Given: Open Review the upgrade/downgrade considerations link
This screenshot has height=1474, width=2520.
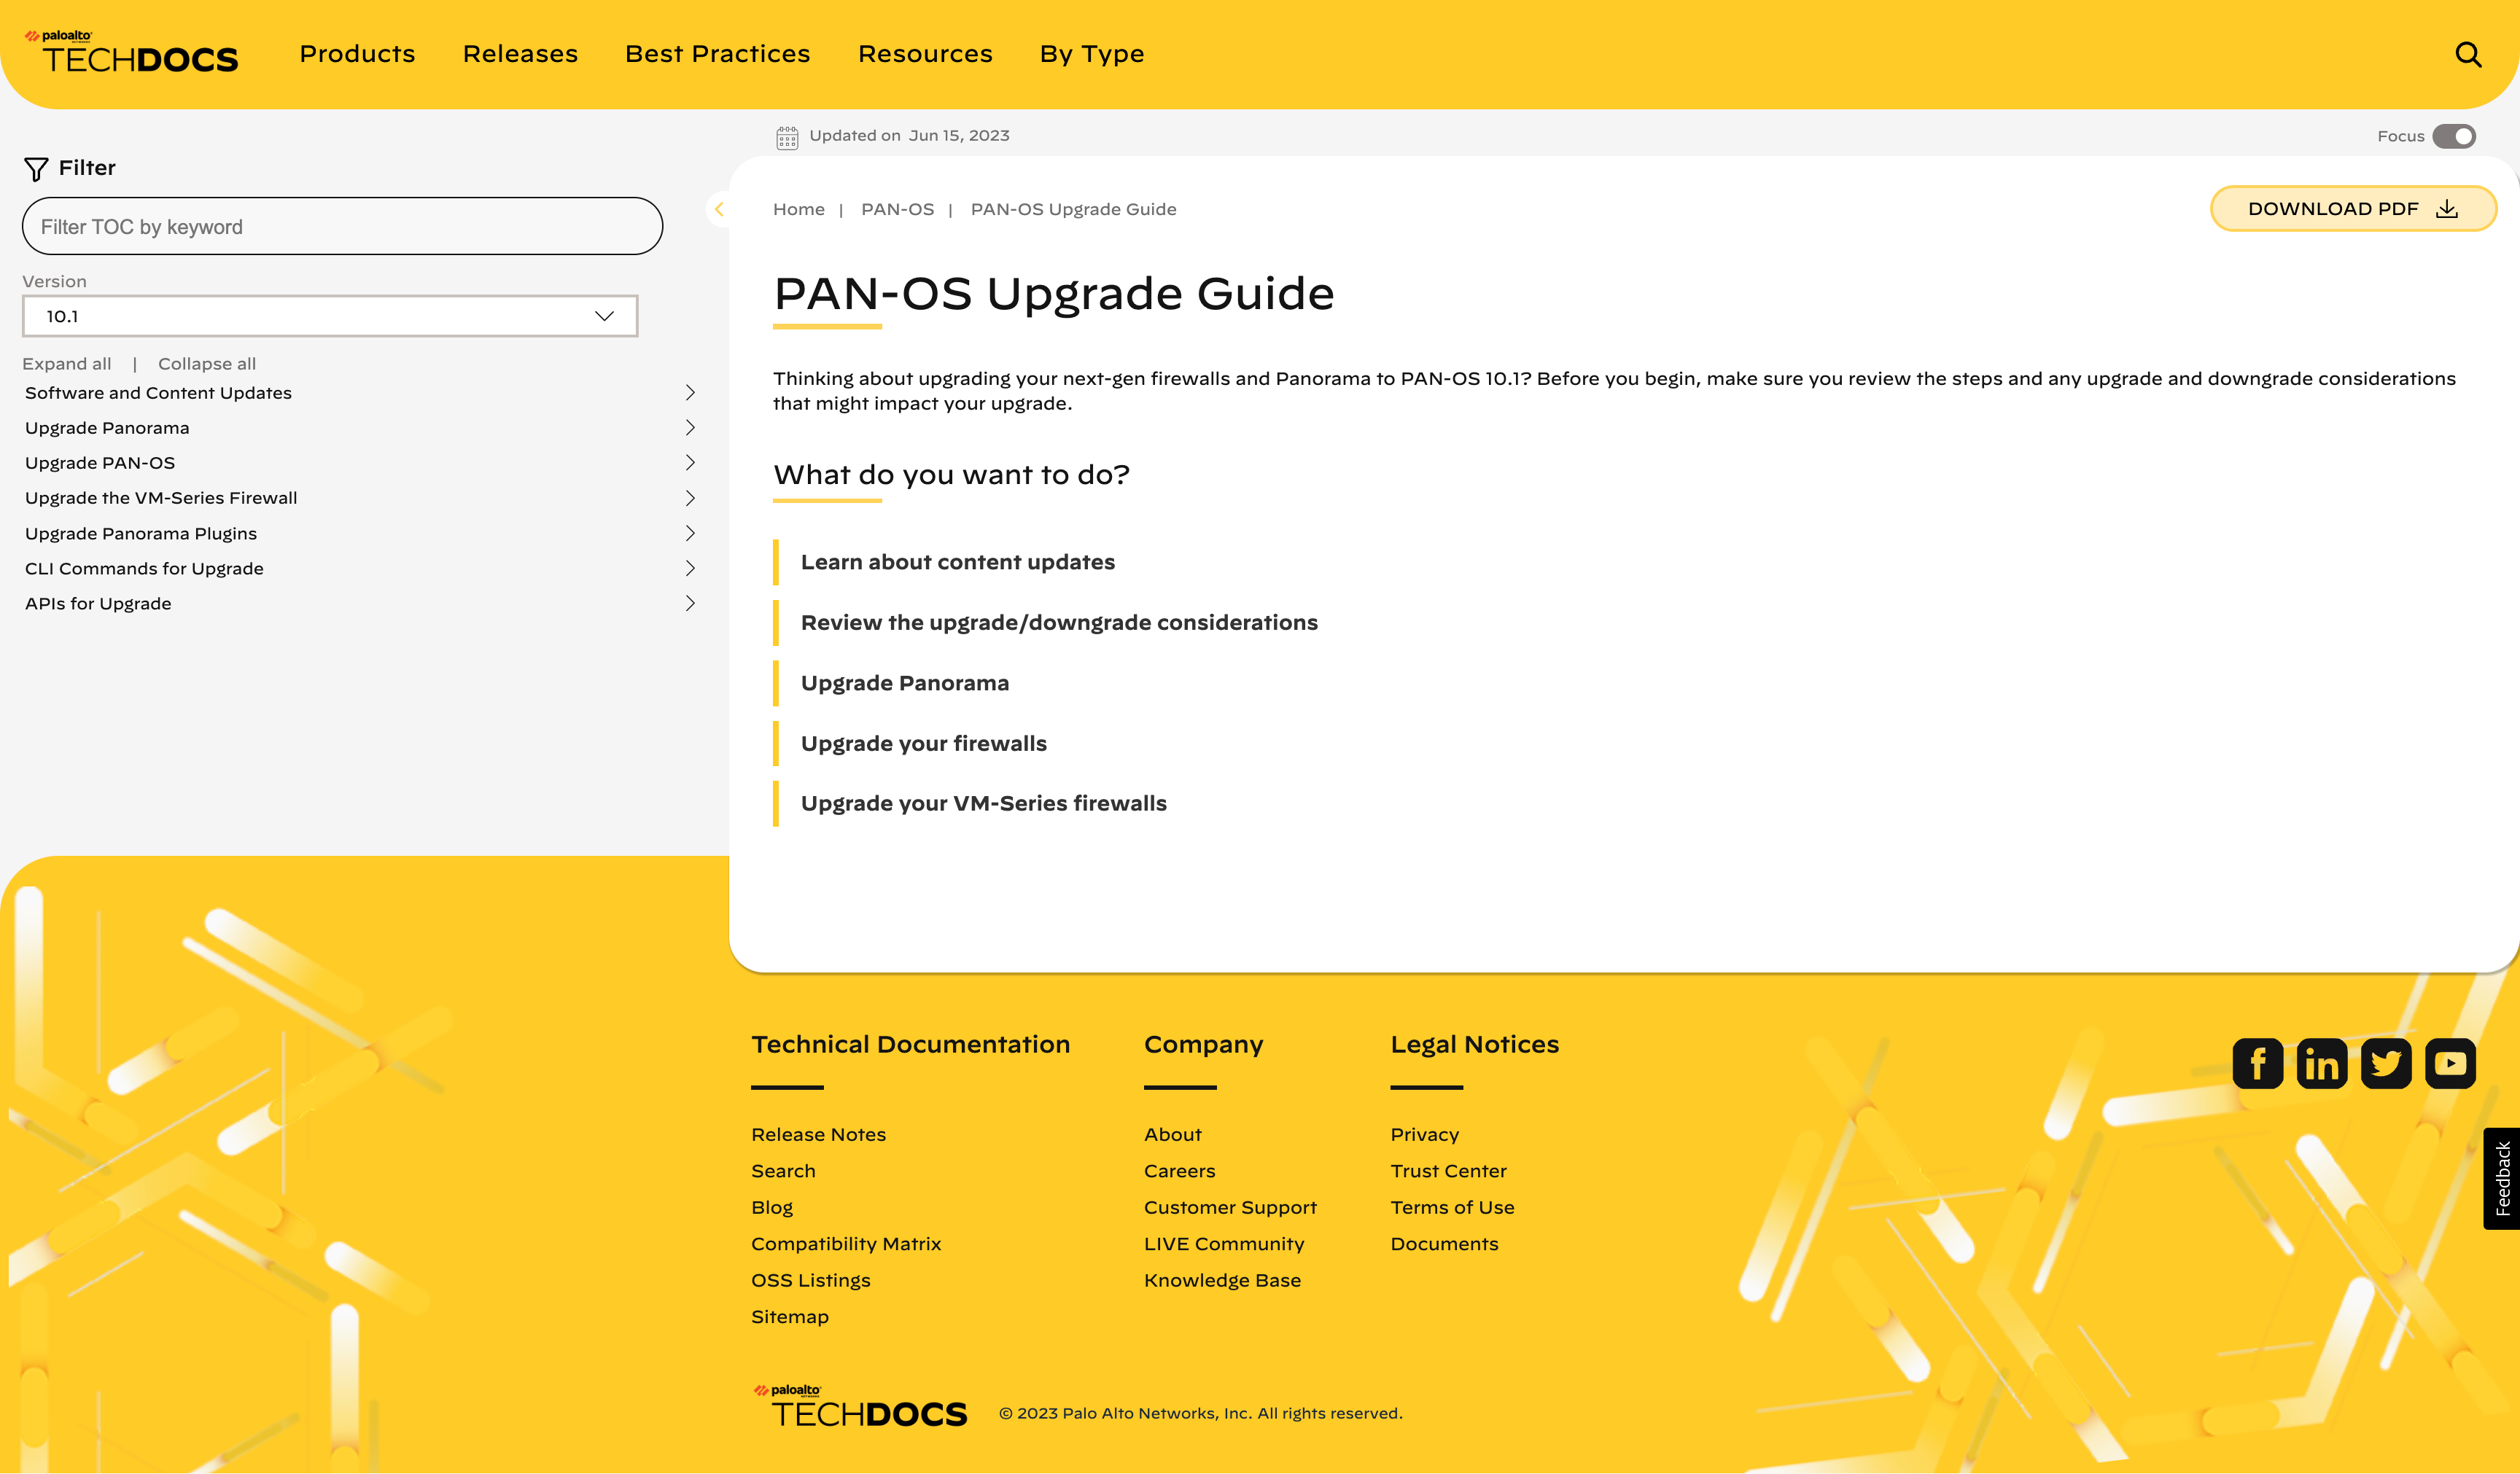Looking at the screenshot, I should point(1058,622).
